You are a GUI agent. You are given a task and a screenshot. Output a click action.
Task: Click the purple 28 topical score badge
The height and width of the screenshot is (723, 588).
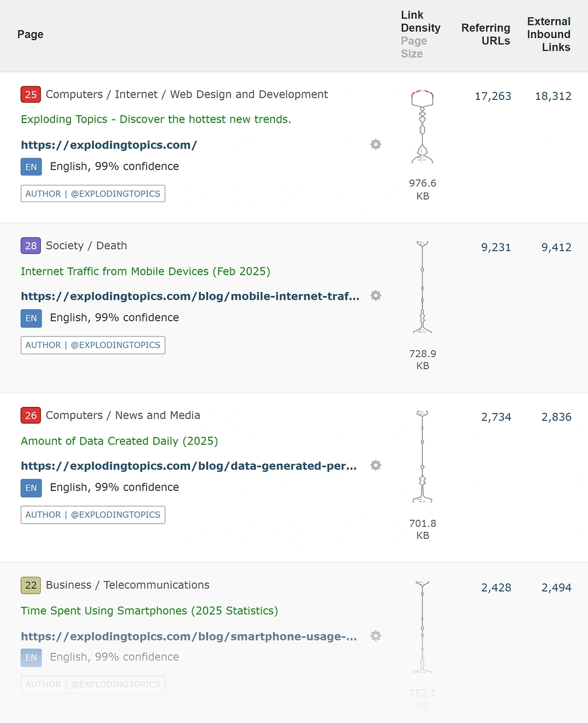(x=31, y=246)
